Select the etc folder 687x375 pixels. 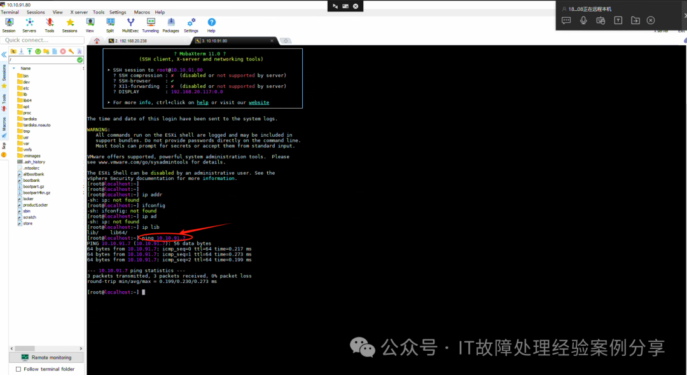pos(23,88)
